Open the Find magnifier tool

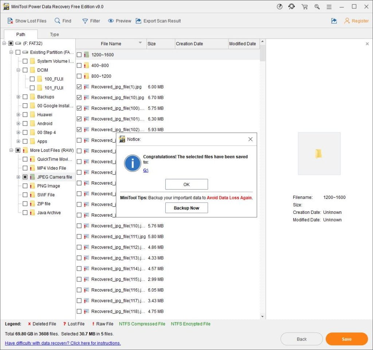click(x=58, y=21)
